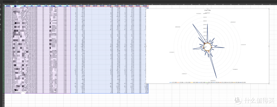Open filter dropdown in column R header cell

(120, 6)
